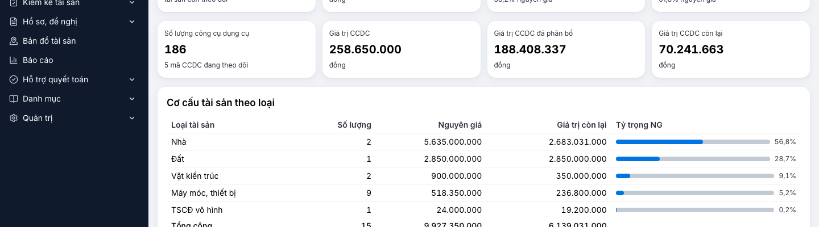Click the Nhà giá trị còn lại 2.683.031.000
Image resolution: width=819 pixels, height=227 pixels.
coord(578,142)
